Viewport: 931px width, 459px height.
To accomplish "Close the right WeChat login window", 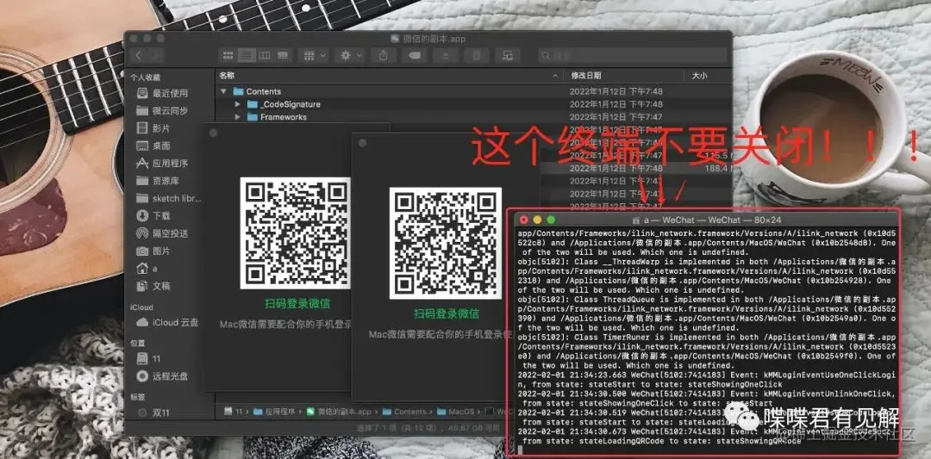I will (x=362, y=143).
